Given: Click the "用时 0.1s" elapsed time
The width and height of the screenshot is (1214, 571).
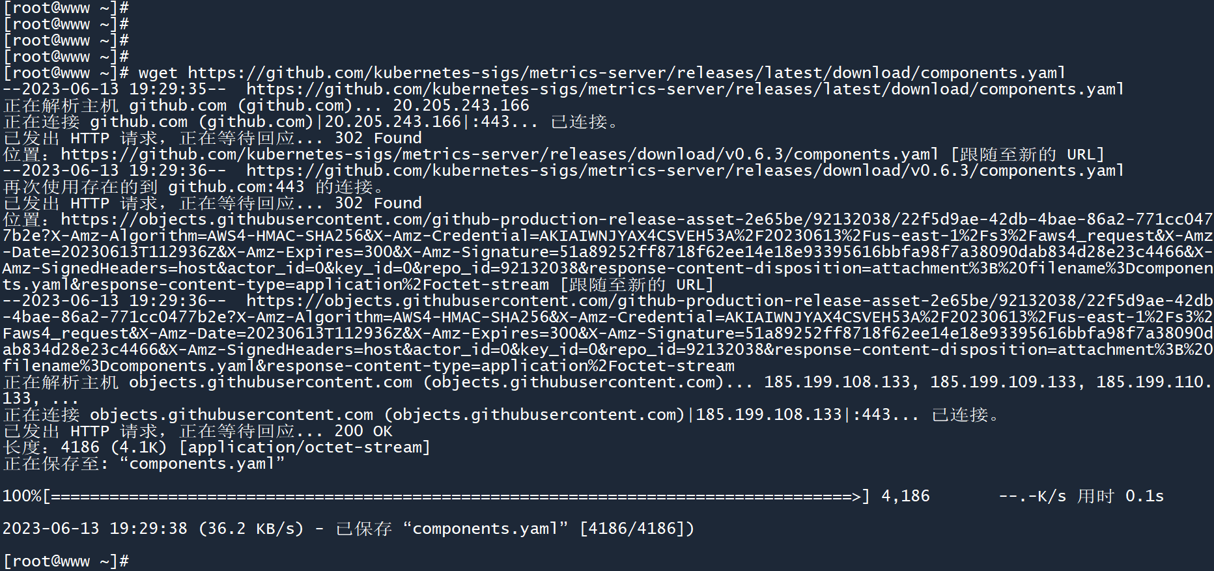Looking at the screenshot, I should coord(1120,496).
